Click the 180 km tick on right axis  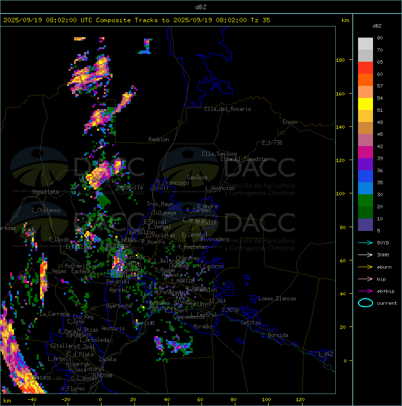coord(340,60)
